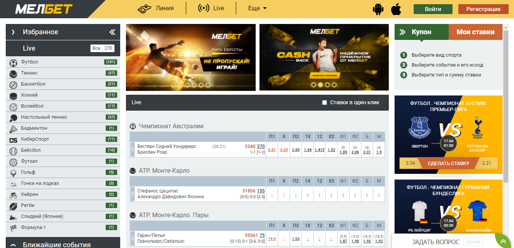
Task: Select last dot on Europa League banner
Action: (x=208, y=85)
